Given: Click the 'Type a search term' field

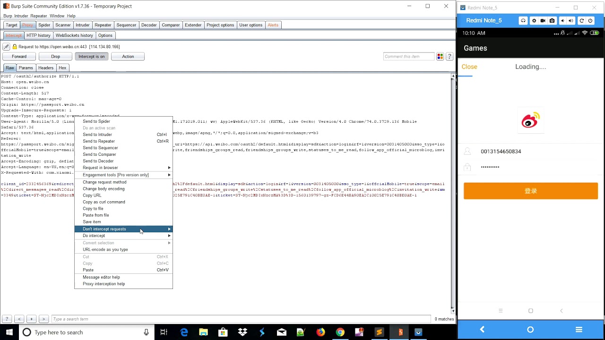Looking at the screenshot, I should coord(241,319).
